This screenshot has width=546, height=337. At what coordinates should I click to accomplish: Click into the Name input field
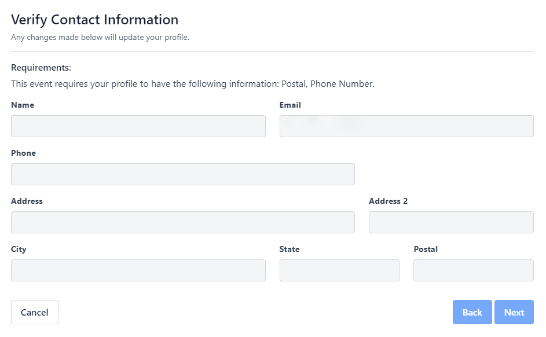138,126
